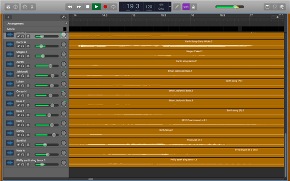This screenshot has width=290, height=181.
Task: Select the Arrangement track row
Action: tap(36, 24)
